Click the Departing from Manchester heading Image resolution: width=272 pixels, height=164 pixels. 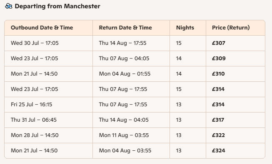[57, 6]
